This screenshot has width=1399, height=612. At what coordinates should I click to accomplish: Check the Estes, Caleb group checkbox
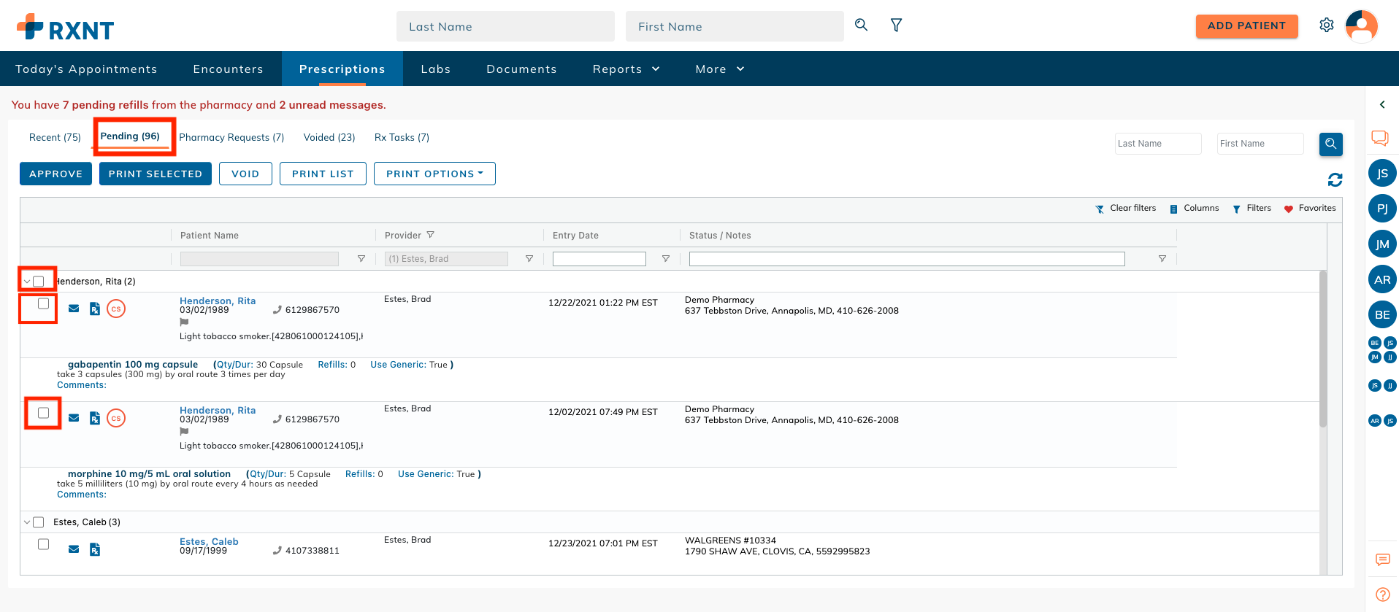pyautogui.click(x=39, y=522)
